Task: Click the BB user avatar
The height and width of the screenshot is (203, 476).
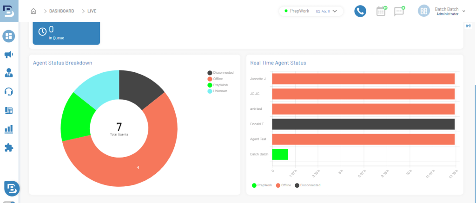Action: tap(424, 11)
